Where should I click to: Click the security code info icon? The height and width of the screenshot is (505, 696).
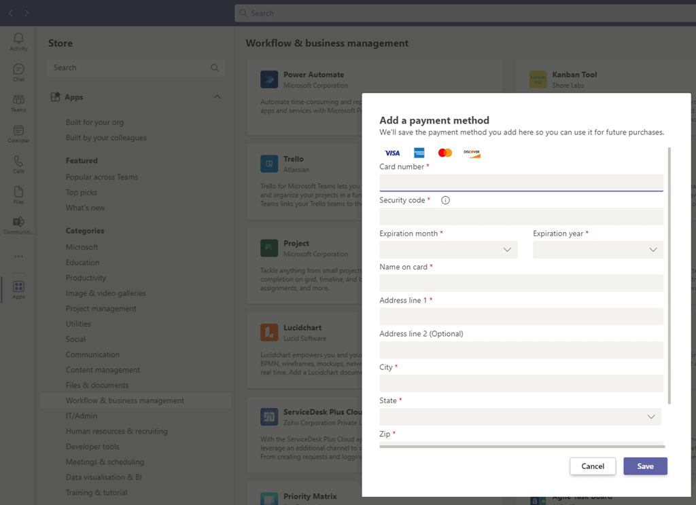446,200
